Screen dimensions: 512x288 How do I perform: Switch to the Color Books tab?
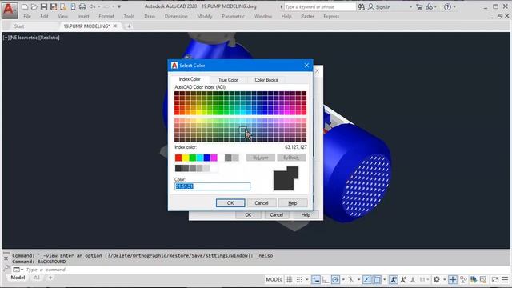[x=266, y=80]
